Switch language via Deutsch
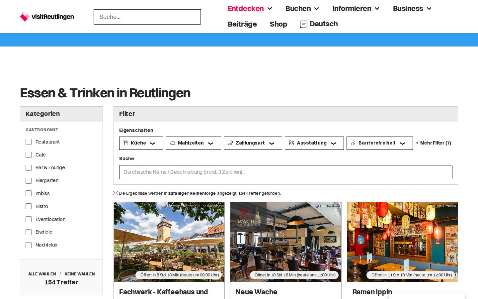Viewport: 478px width, 299px height. point(319,24)
